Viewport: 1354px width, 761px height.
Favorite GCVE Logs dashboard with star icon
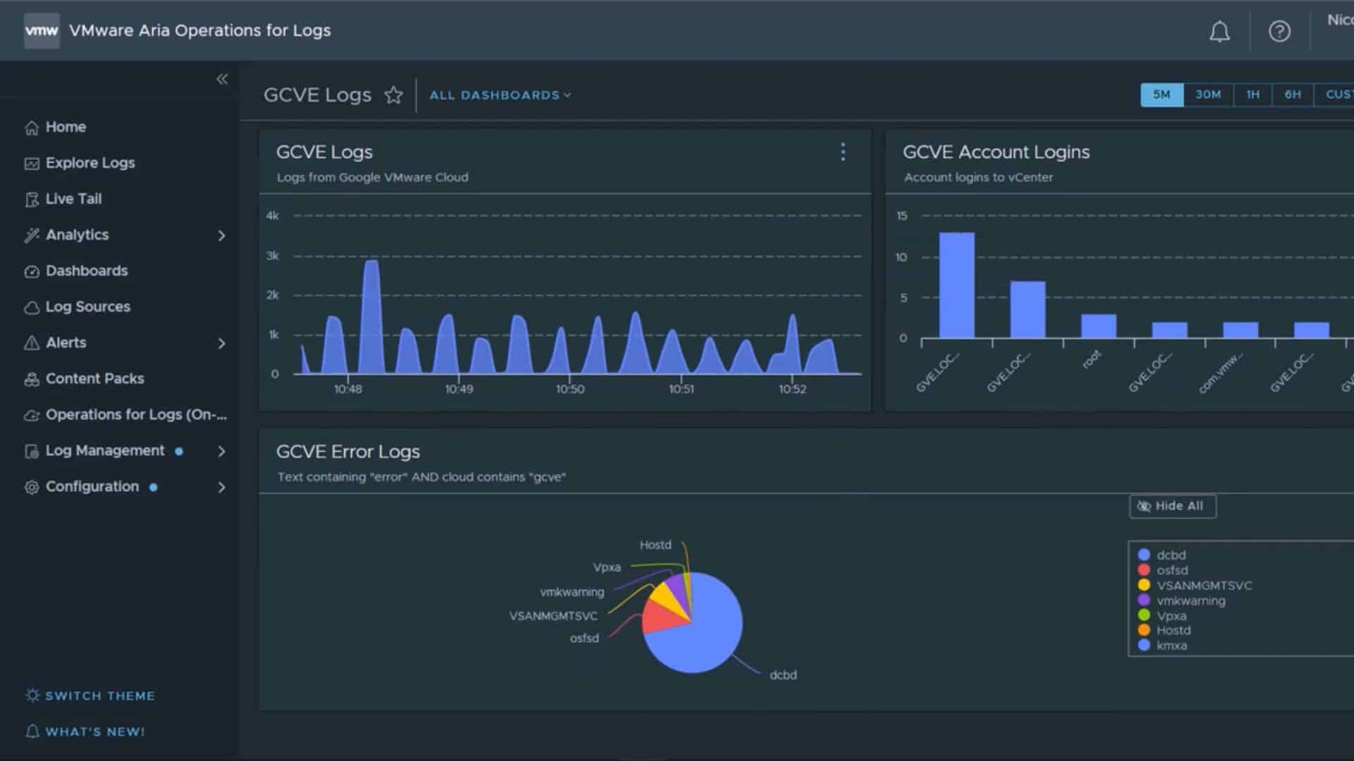tap(394, 95)
